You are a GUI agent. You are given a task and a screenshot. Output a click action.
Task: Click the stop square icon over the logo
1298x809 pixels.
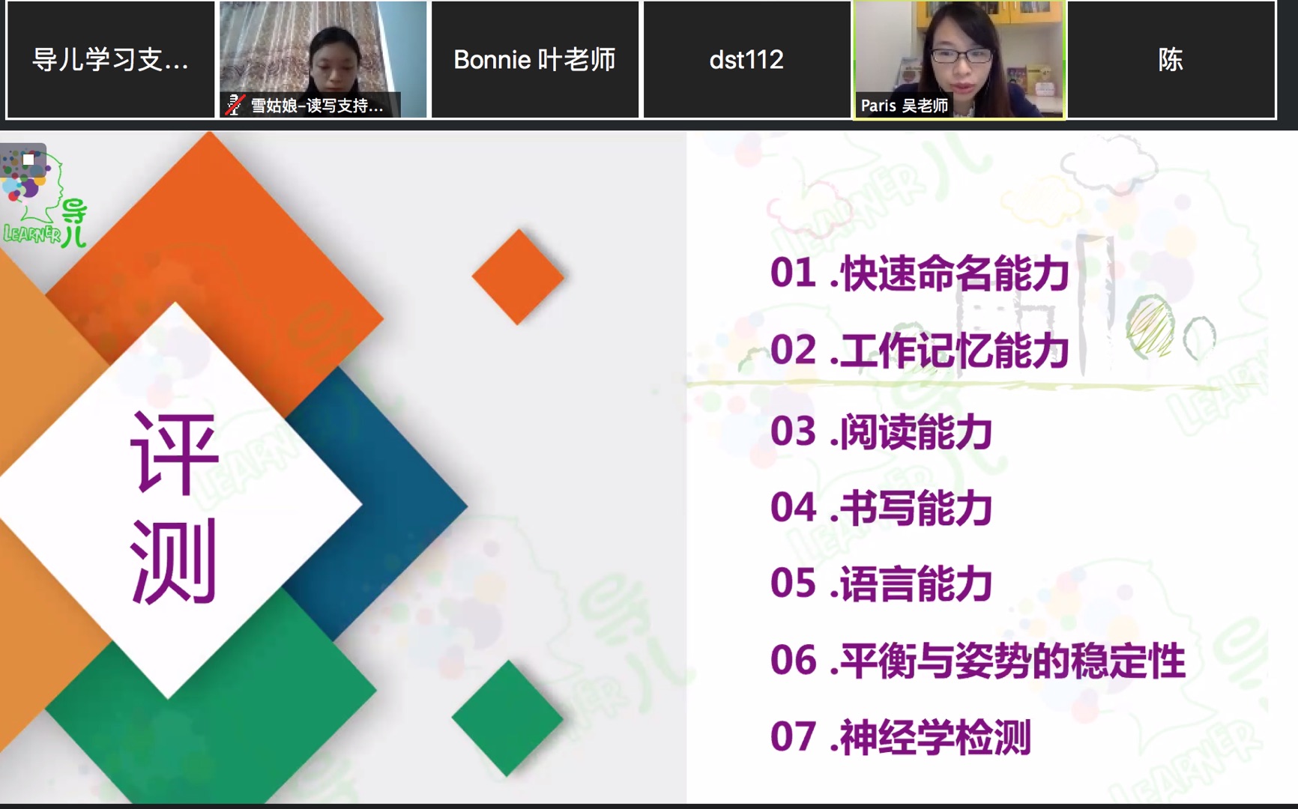coord(28,160)
